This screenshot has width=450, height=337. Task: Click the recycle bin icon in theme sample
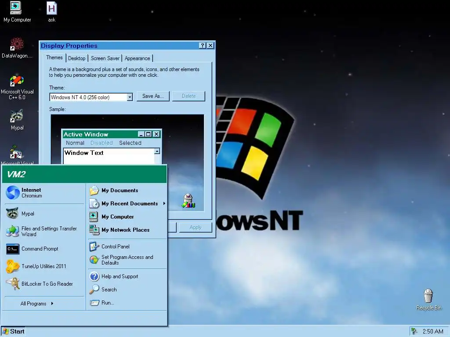pyautogui.click(x=188, y=201)
